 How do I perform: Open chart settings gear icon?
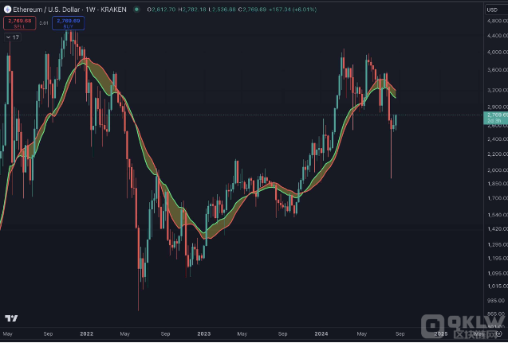(x=498, y=335)
